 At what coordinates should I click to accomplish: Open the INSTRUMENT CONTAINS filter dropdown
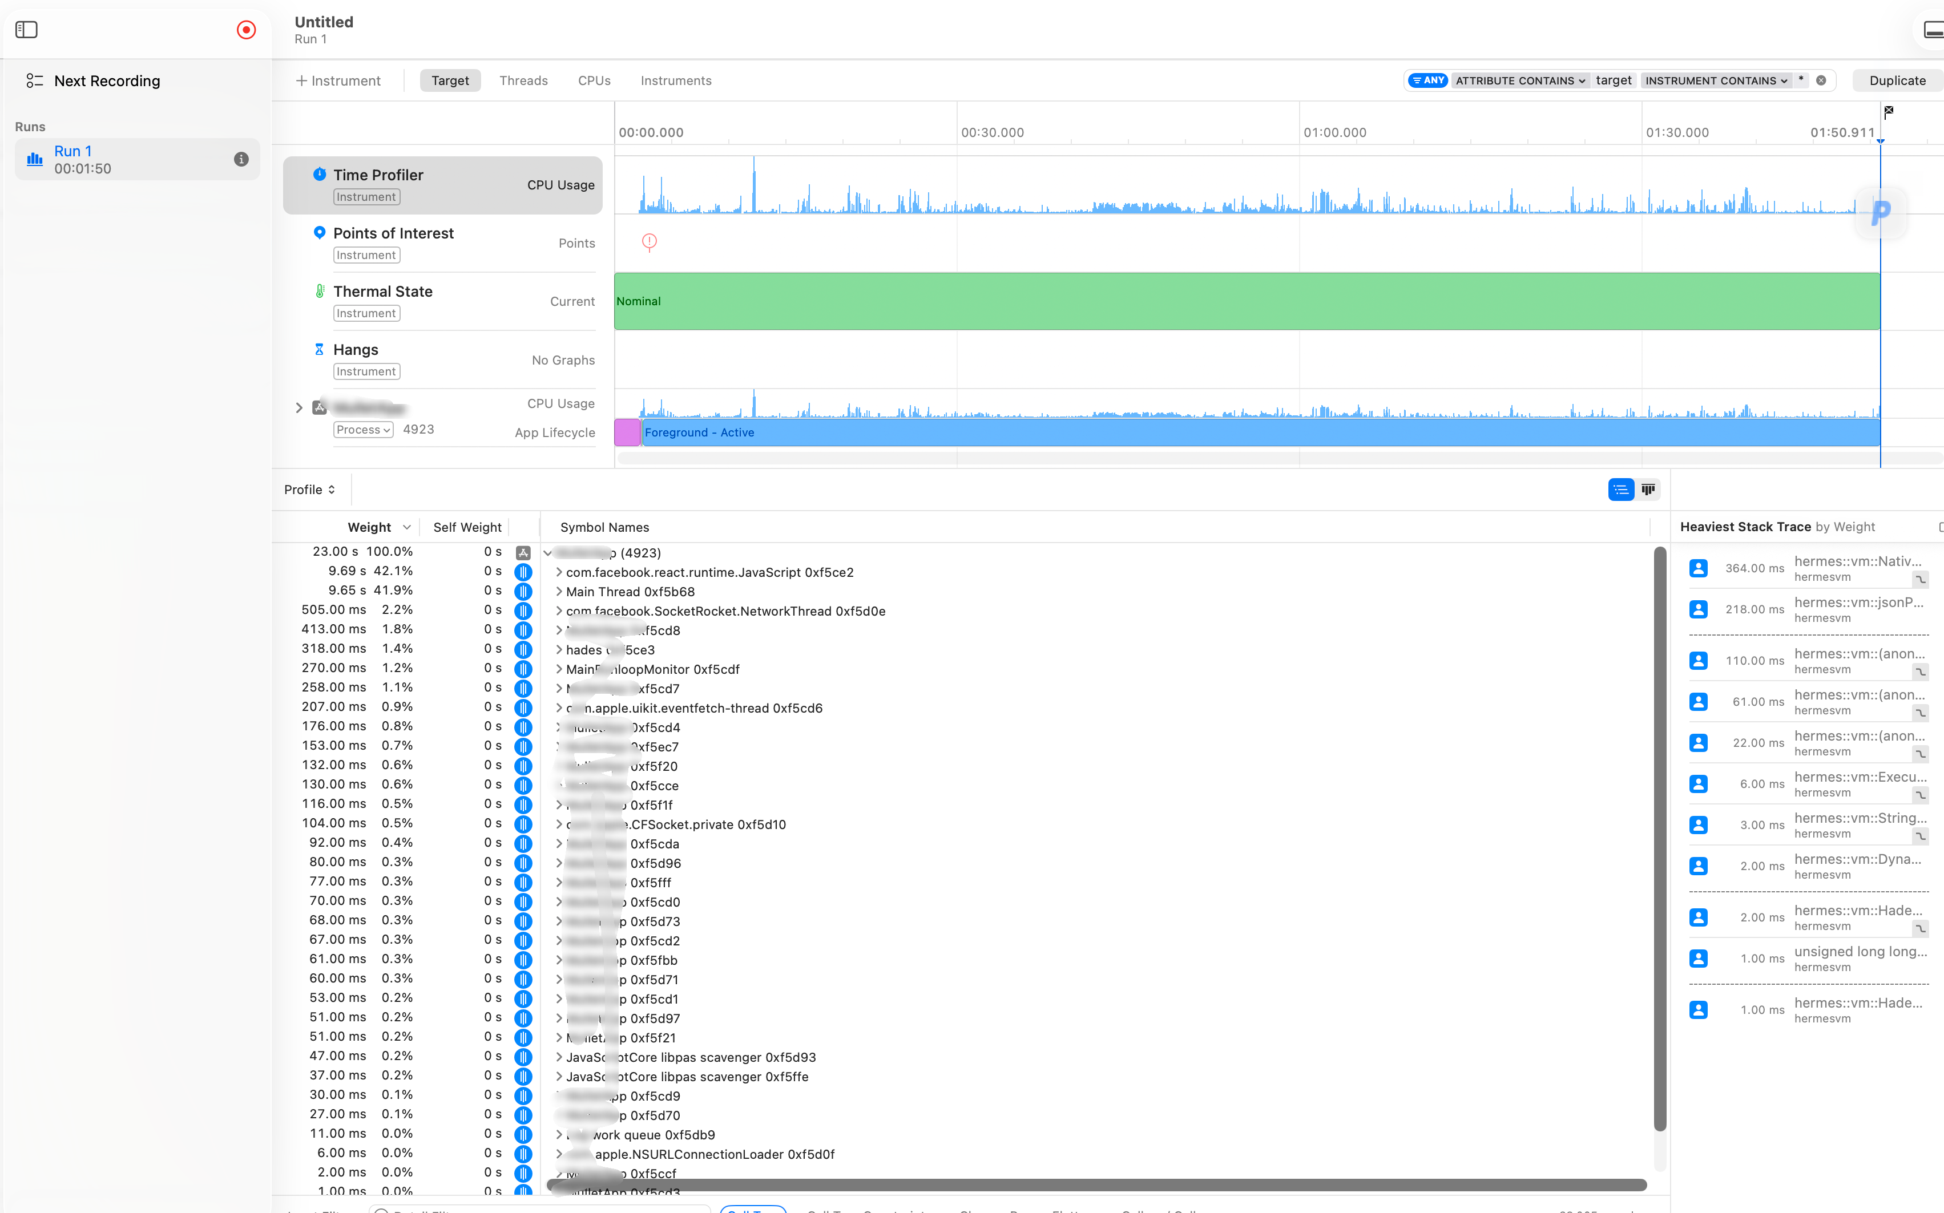(1715, 80)
